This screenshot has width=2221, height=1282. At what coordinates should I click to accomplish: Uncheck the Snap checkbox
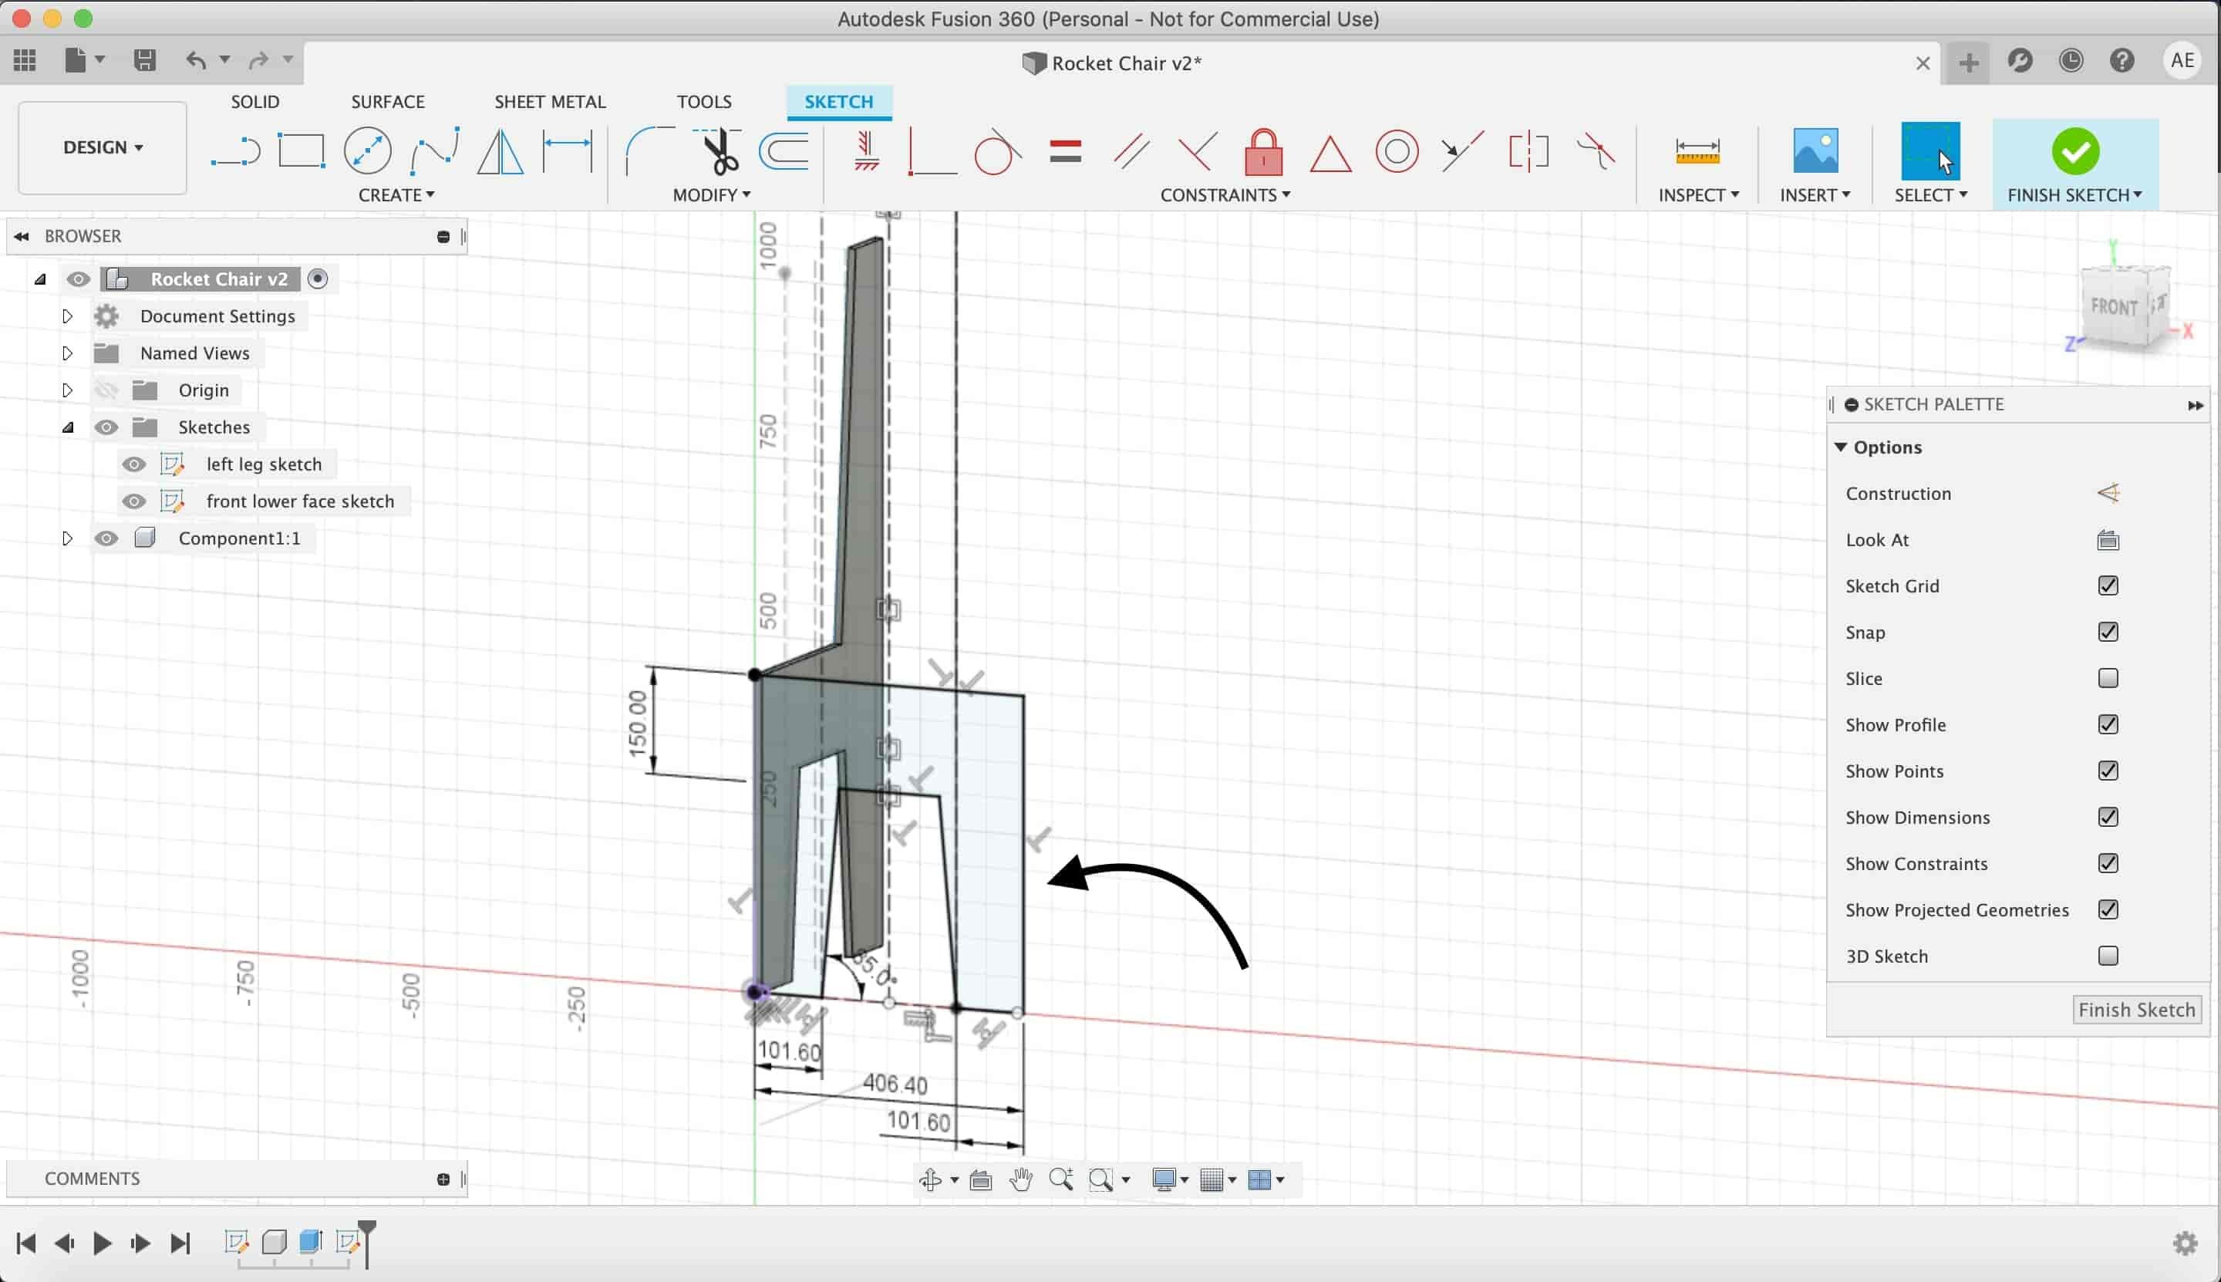tap(2108, 633)
